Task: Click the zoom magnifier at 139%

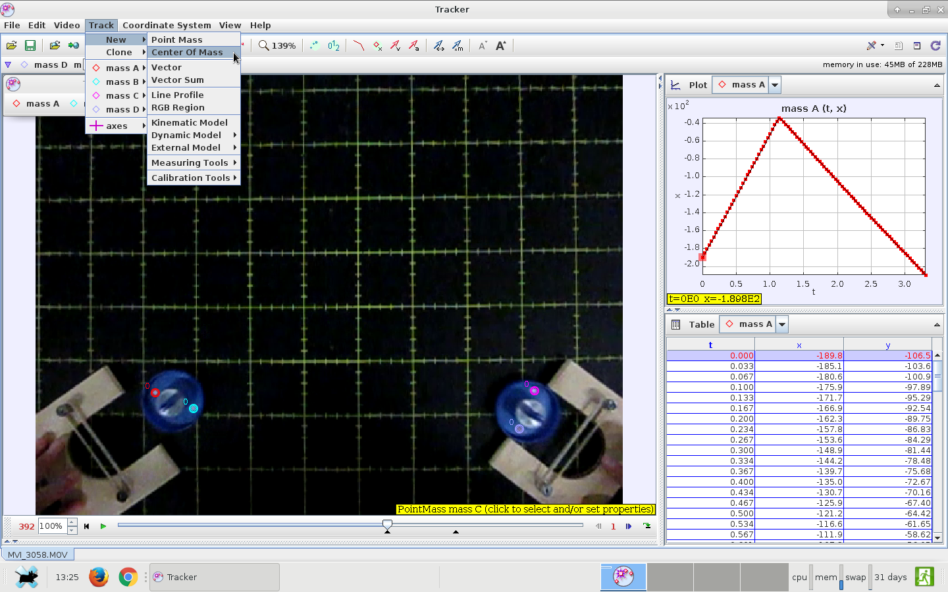Action: (264, 45)
